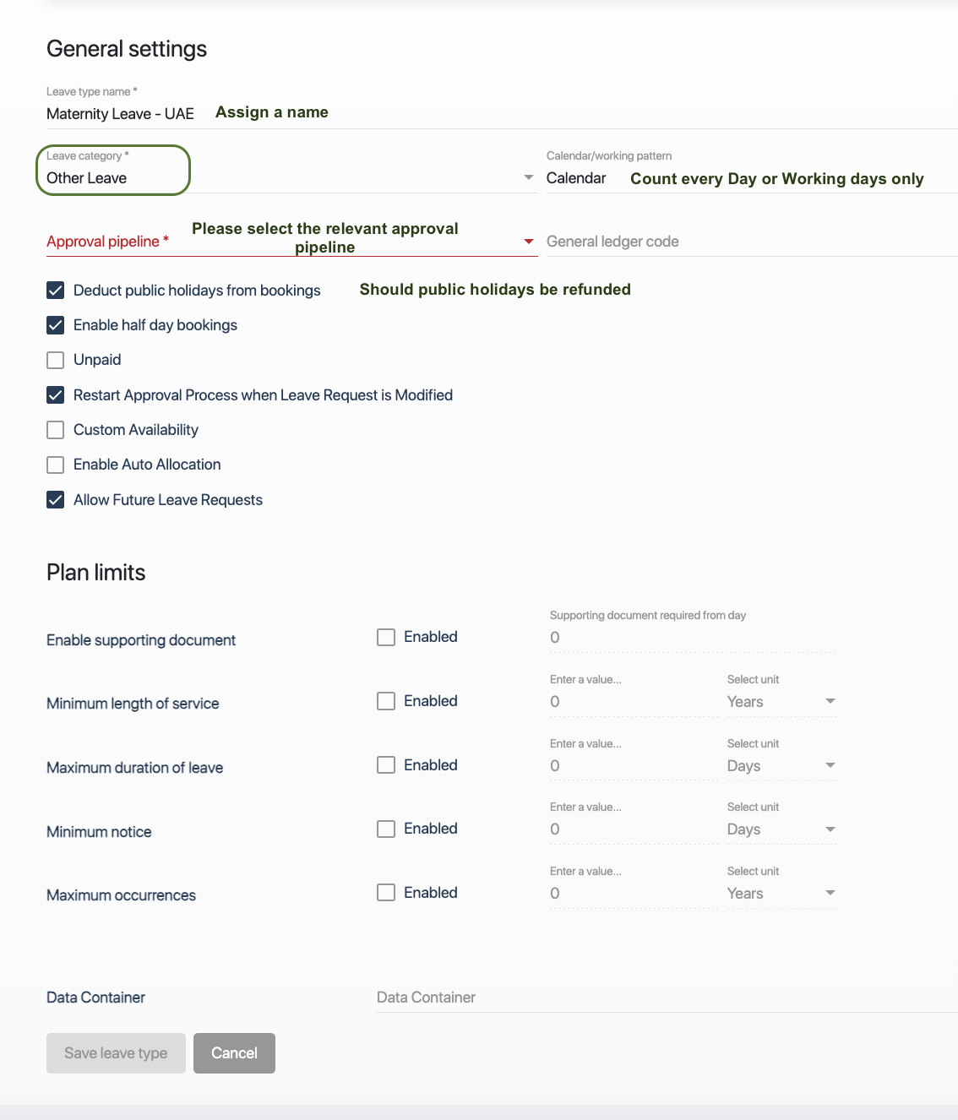Open Minimum notice unit dropdown
Screen dimensions: 958x1120
pyautogui.click(x=830, y=829)
